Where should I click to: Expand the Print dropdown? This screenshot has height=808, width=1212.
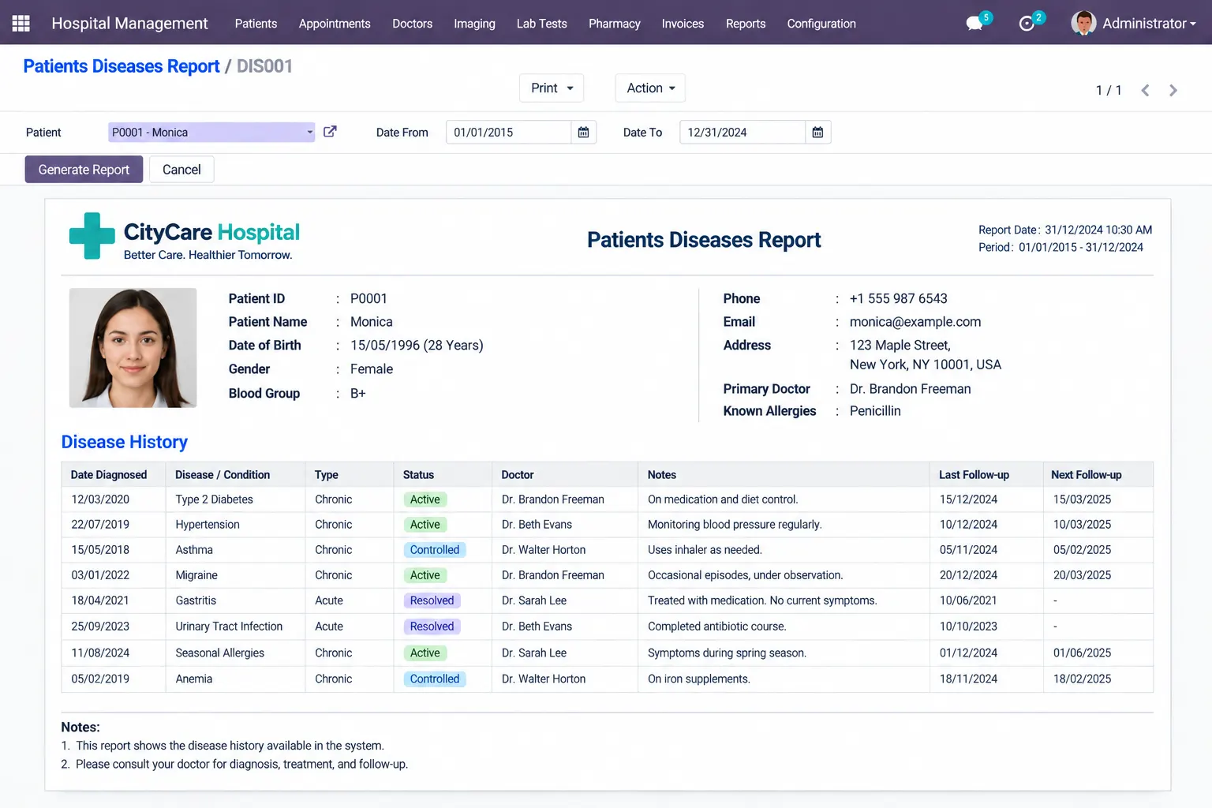pos(552,88)
